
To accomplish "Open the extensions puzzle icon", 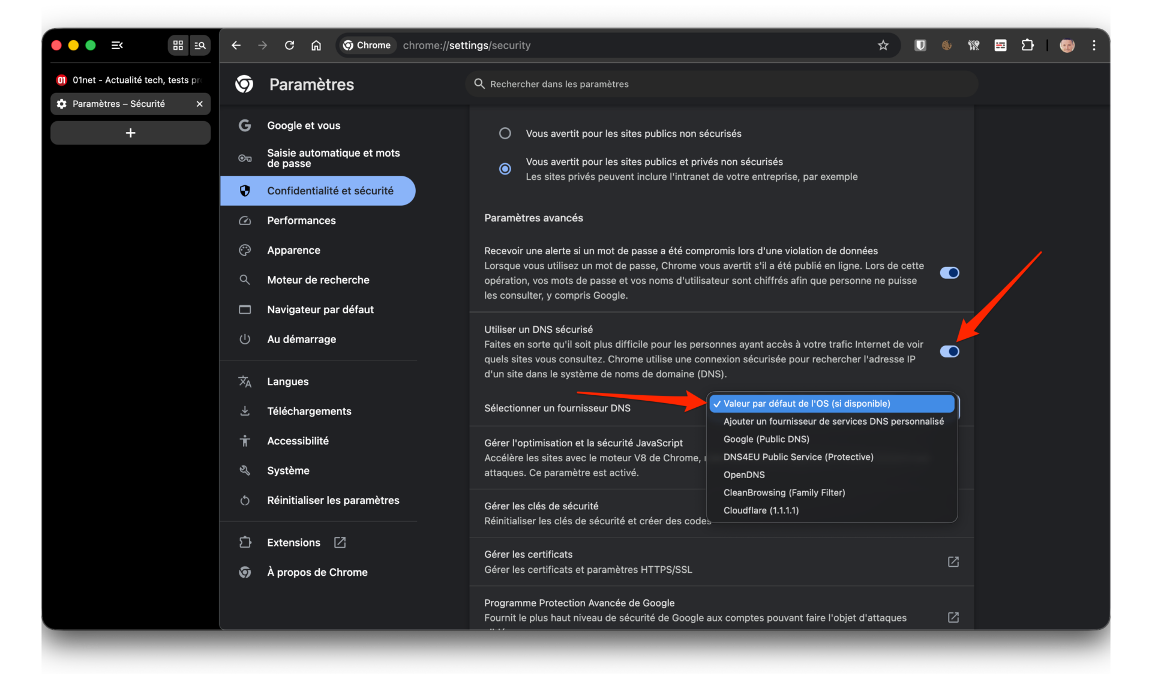I will click(x=1027, y=46).
